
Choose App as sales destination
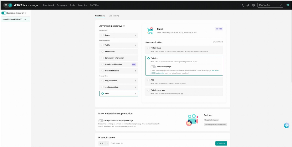point(184,82)
